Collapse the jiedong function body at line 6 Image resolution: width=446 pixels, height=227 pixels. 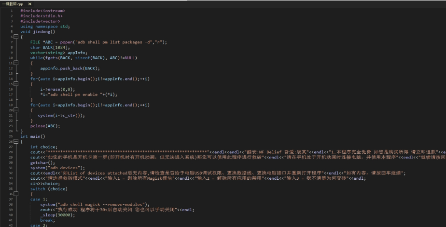pyautogui.click(x=15, y=37)
